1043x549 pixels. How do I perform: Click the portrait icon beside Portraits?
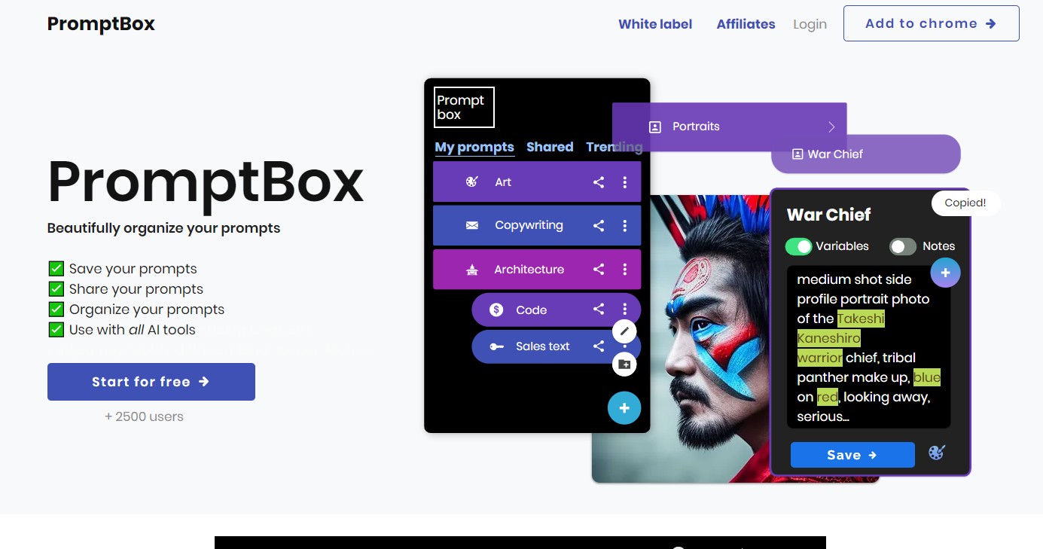pos(655,127)
